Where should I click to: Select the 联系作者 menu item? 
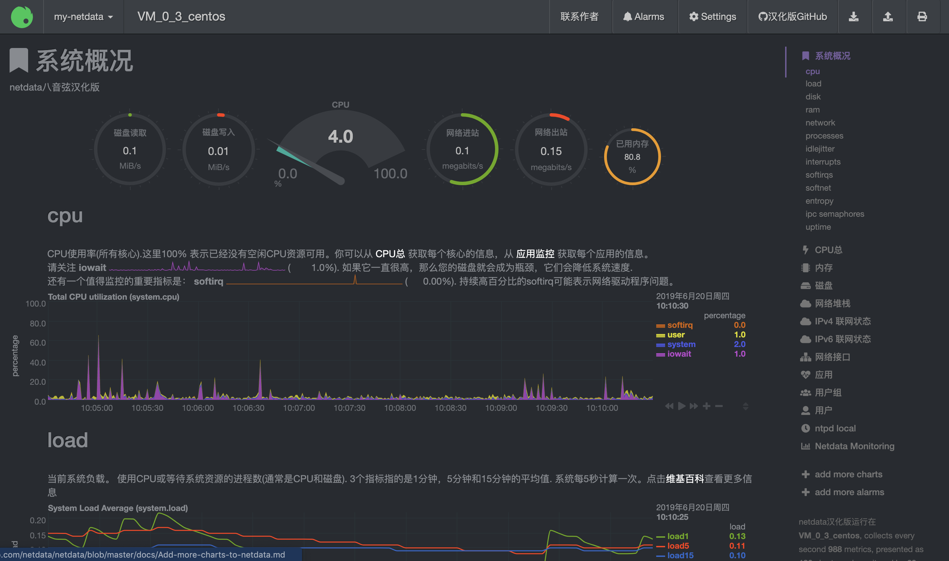coord(580,16)
